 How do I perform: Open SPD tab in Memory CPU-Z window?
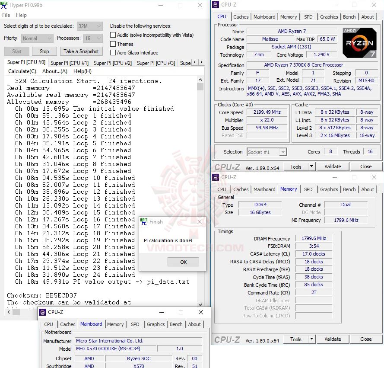(x=308, y=189)
